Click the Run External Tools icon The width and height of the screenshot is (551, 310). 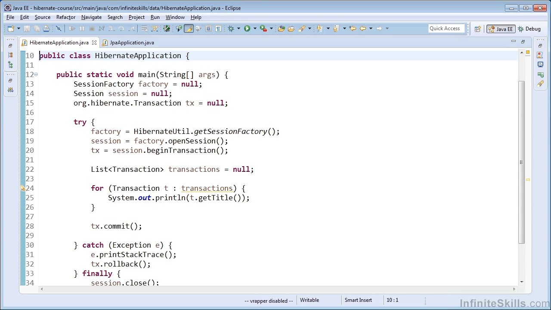coord(263,28)
